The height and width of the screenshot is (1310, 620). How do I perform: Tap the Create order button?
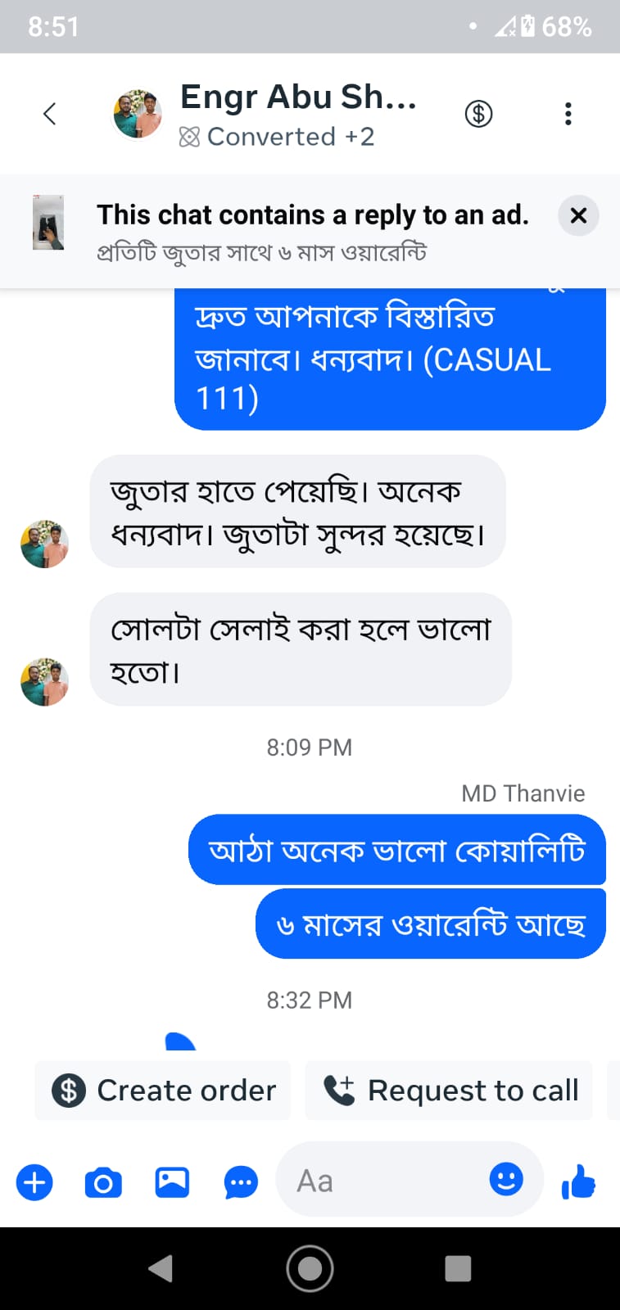click(163, 1091)
